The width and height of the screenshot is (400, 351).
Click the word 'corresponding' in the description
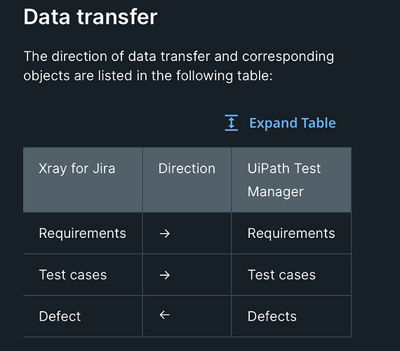coord(288,57)
